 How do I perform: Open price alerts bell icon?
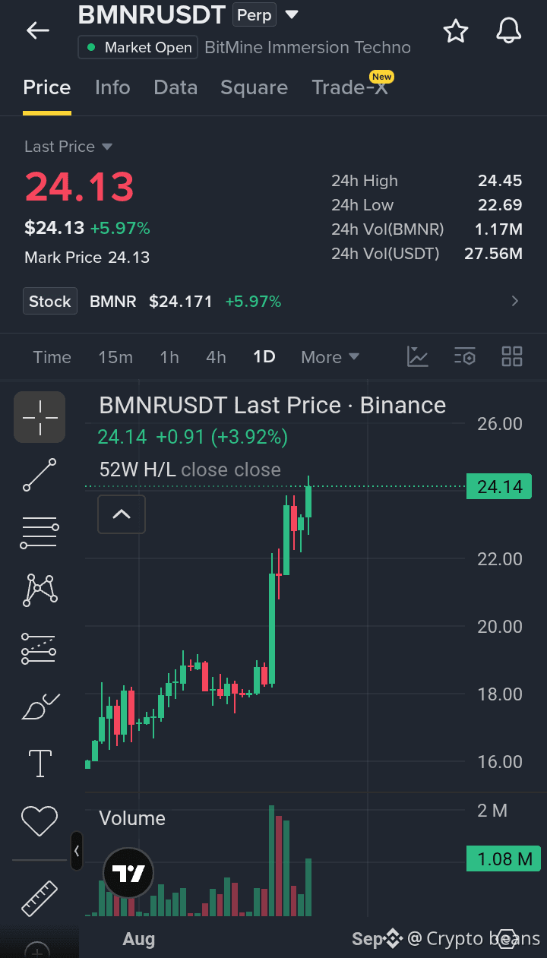[509, 31]
